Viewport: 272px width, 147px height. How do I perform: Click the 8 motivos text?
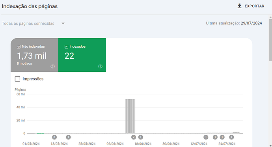(24, 63)
